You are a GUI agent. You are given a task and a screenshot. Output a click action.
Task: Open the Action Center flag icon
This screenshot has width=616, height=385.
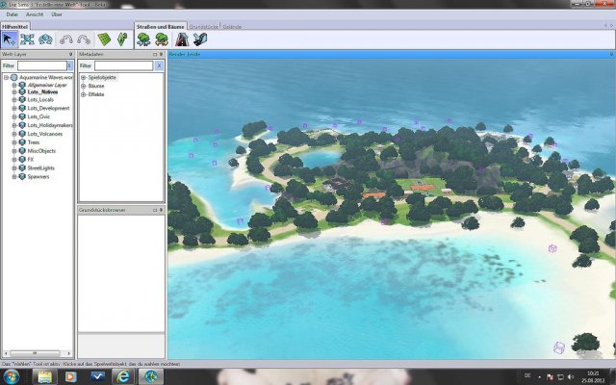pyautogui.click(x=550, y=376)
